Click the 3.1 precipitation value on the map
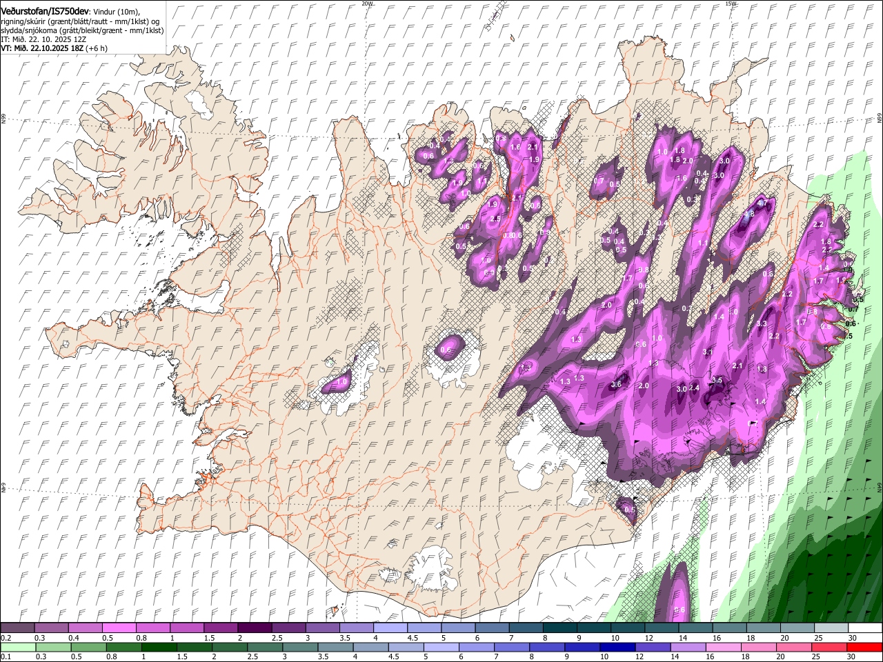The image size is (883, 662). [x=707, y=352]
